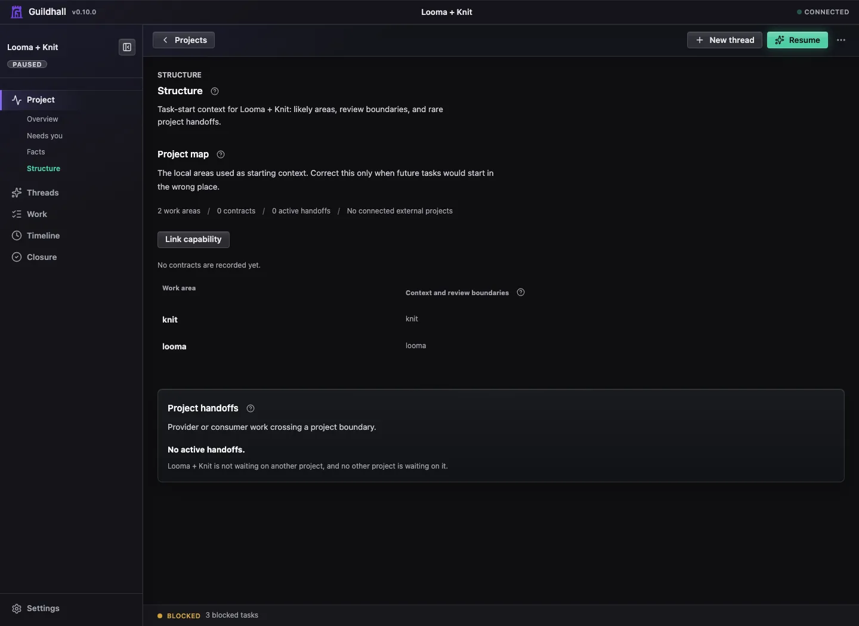Click the Project handoffs help icon
The width and height of the screenshot is (859, 626).
(251, 408)
